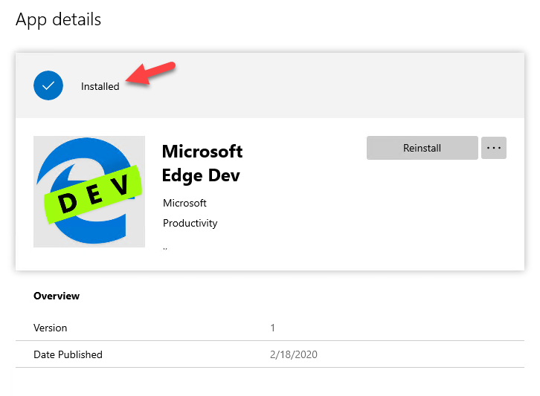The image size is (540, 396).
Task: Click the Microsoft Edge Dev app logo
Action: point(89,191)
